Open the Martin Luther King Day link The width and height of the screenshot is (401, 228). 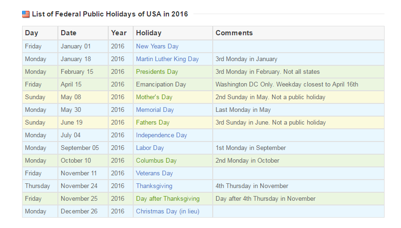[167, 59]
